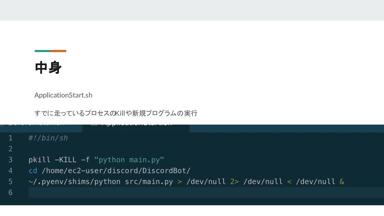The width and height of the screenshot is (384, 216).
Task: Click the /home/ec2-user/discord/DiscordBot/ path
Action: click(116, 171)
